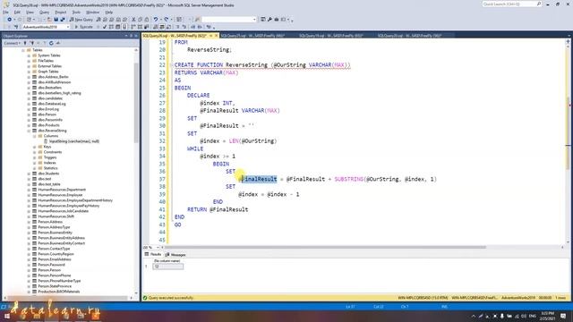
Task: Switch to the fourth SQLQuery tab
Action: 409,36
